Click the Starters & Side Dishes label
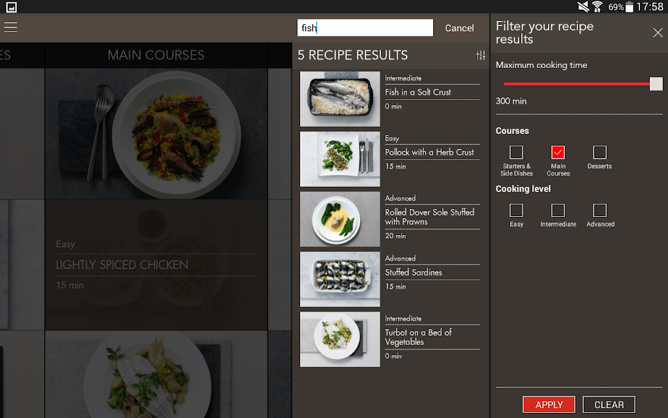 [517, 170]
